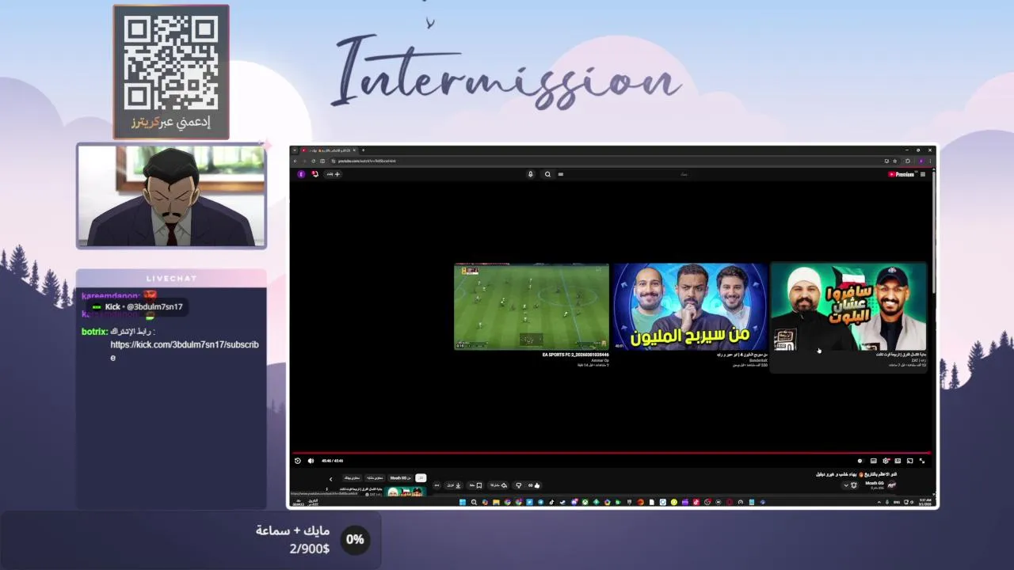
Task: Open the browser three-dot menu
Action: click(930, 161)
